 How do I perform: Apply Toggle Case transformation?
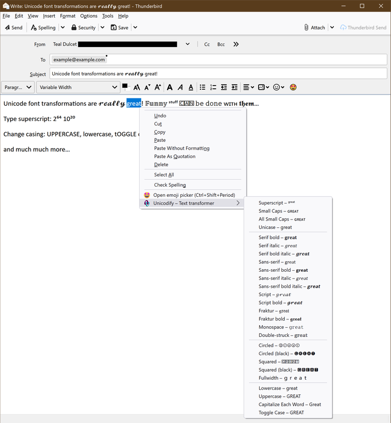click(x=288, y=412)
